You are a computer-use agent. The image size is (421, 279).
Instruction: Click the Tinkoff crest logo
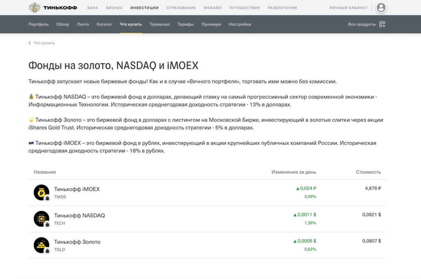click(x=35, y=8)
